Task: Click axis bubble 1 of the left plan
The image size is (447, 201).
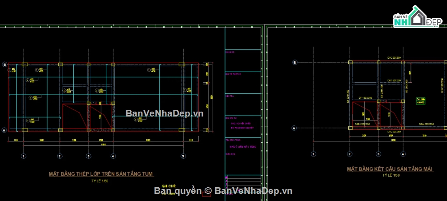Action: 24,156
